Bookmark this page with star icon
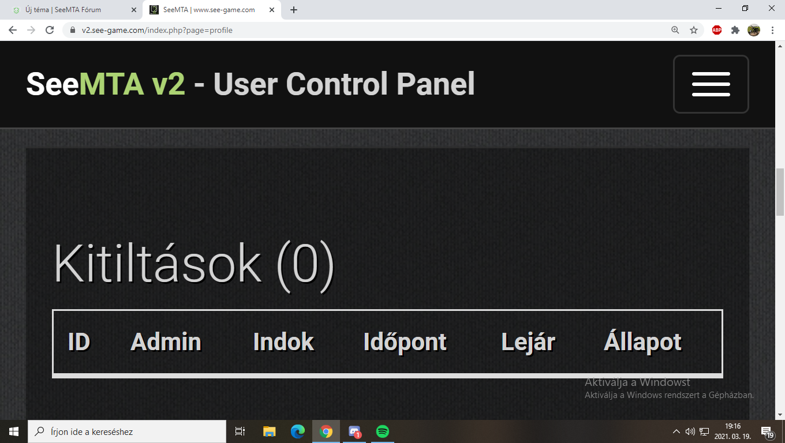785x443 pixels. click(x=694, y=30)
